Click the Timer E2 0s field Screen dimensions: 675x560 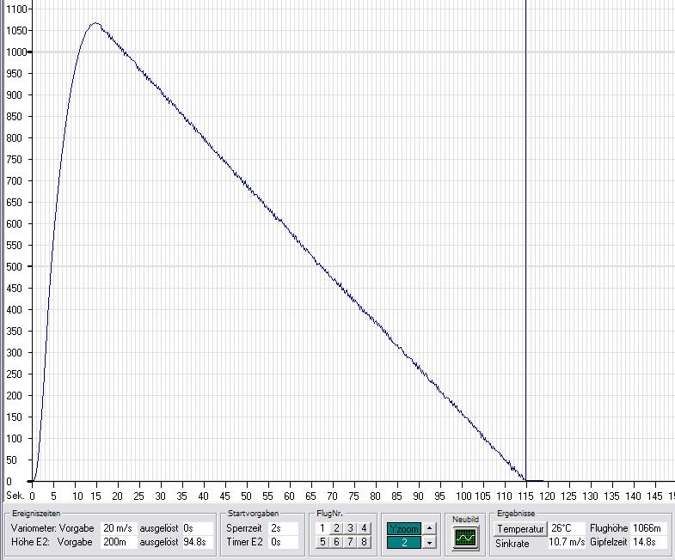pos(283,542)
